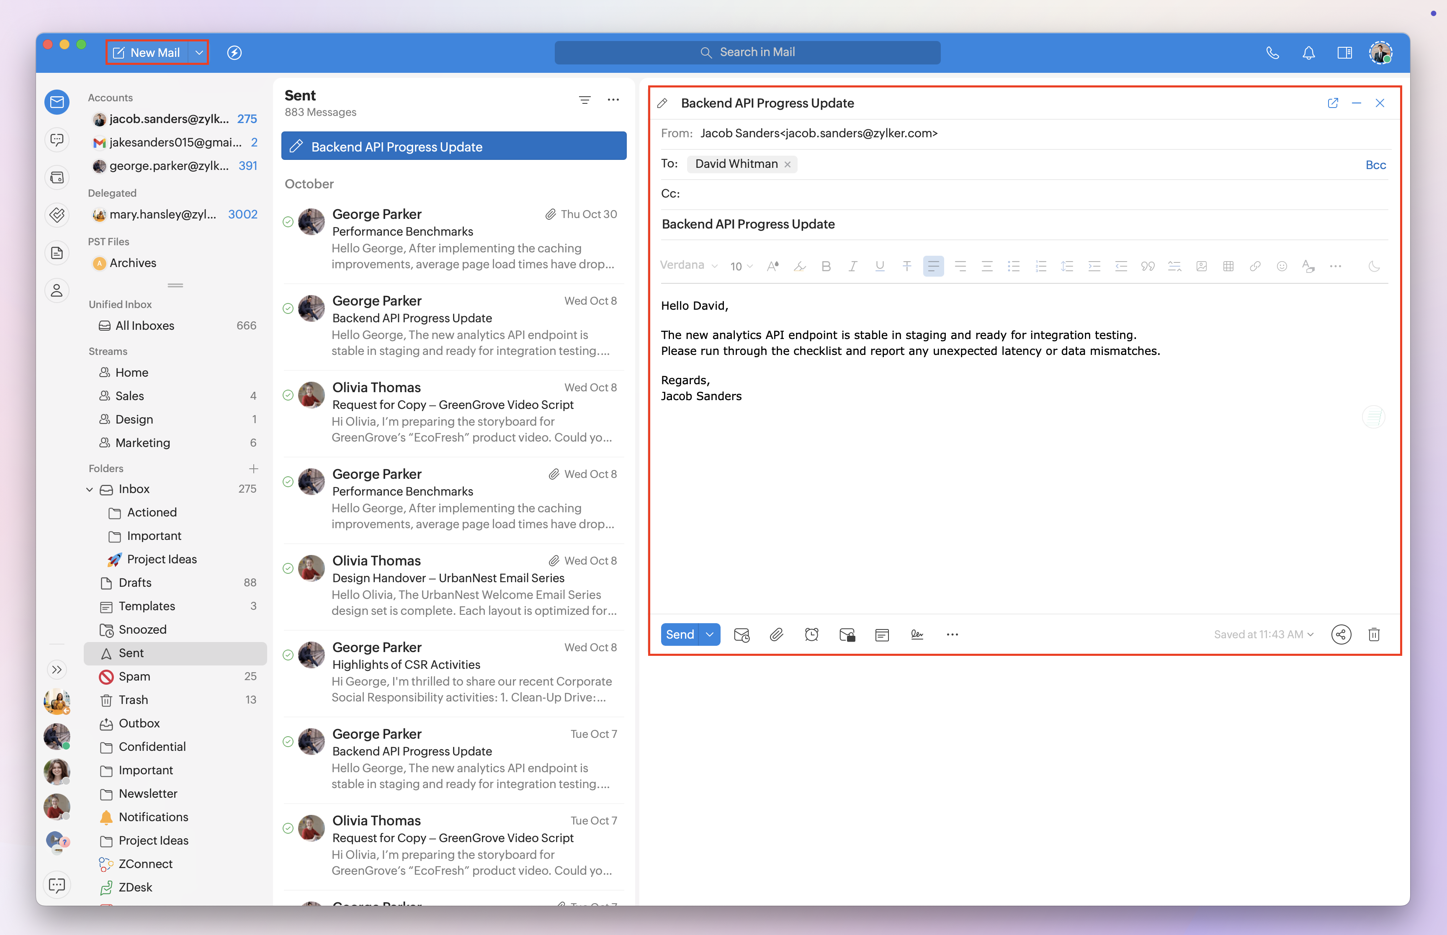Open the New Mail dropdown arrow

point(199,53)
